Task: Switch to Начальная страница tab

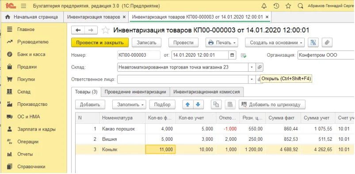Action: 32,17
